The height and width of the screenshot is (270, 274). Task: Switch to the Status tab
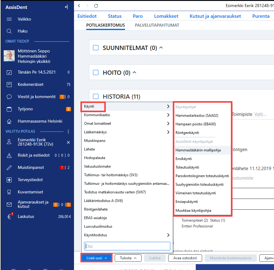pyautogui.click(x=115, y=16)
